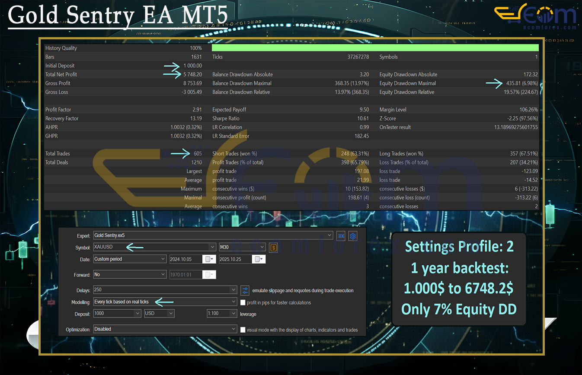Open the 1:100 leverage dropdown
The image size is (582, 375).
233,314
